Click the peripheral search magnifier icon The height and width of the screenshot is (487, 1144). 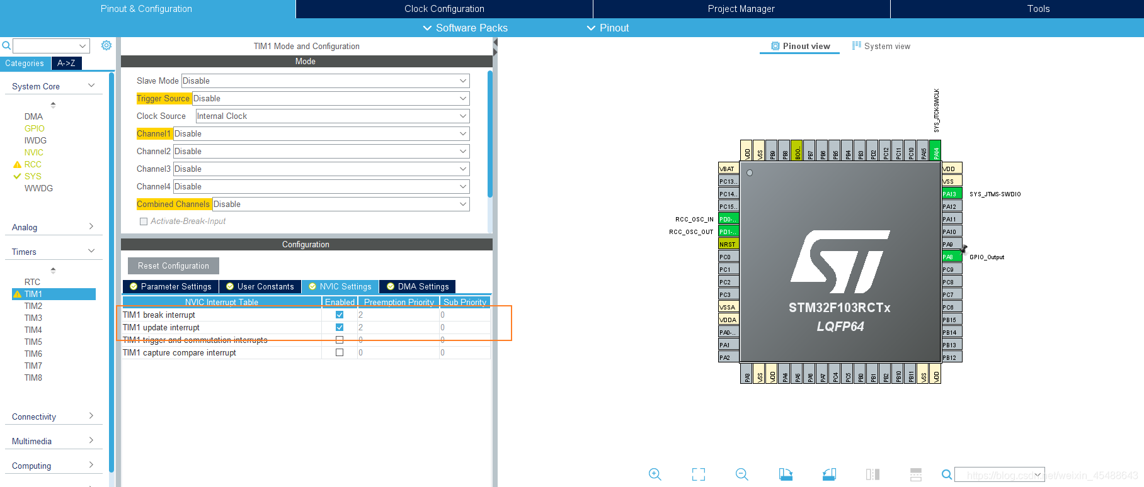pos(6,45)
